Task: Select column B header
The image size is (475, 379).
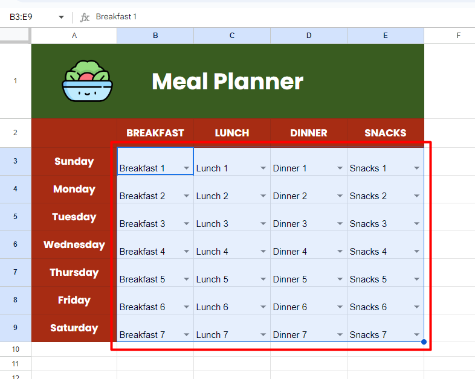Action: click(x=155, y=36)
